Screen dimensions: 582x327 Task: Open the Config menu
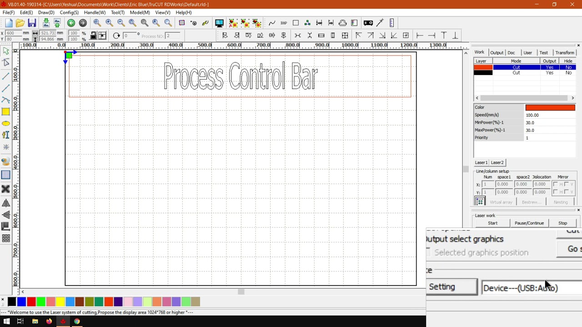click(x=69, y=13)
